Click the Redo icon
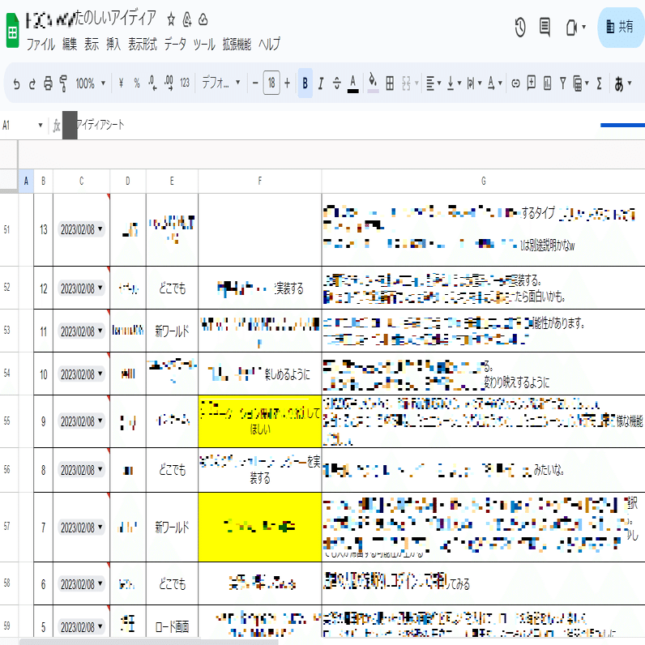The image size is (645, 645). coord(32,84)
